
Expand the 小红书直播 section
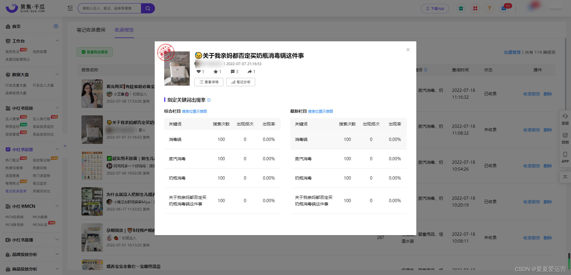(x=57, y=240)
